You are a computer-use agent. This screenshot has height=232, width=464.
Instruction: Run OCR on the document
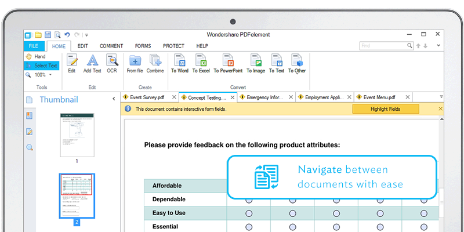click(x=112, y=63)
